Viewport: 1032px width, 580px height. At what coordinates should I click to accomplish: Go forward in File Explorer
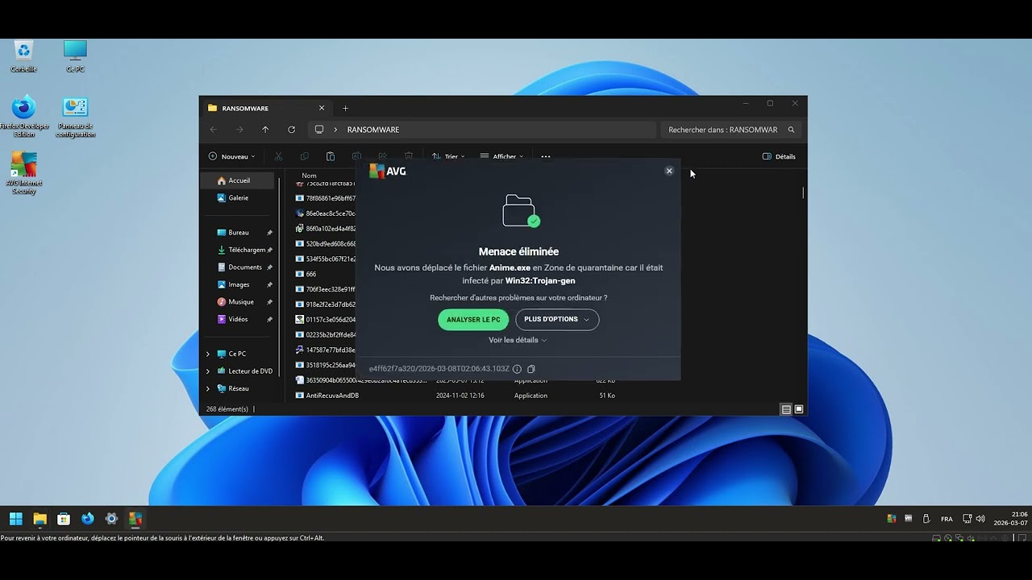239,130
